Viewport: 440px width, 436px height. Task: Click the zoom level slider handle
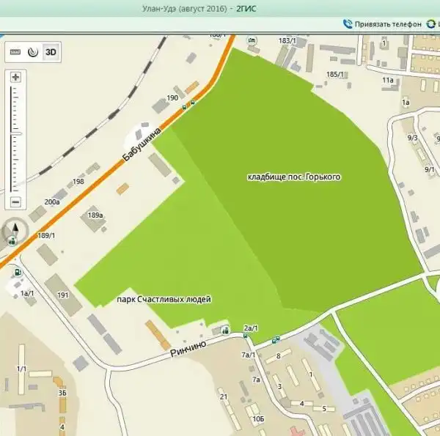(15, 134)
